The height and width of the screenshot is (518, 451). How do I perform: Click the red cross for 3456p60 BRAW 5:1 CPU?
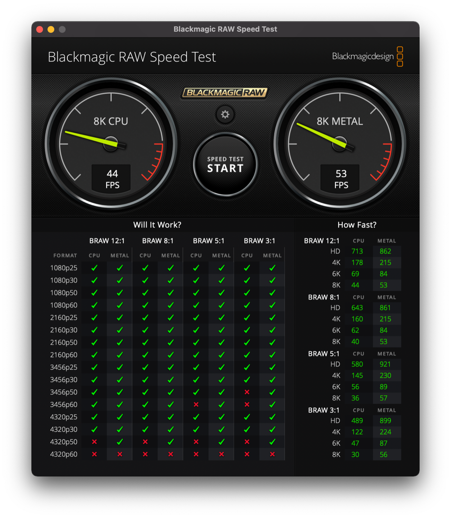pyautogui.click(x=196, y=404)
